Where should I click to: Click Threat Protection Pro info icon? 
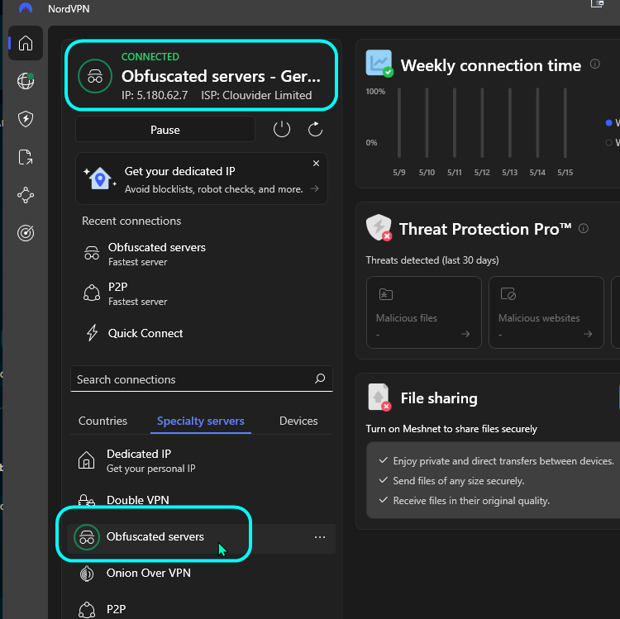coord(584,228)
